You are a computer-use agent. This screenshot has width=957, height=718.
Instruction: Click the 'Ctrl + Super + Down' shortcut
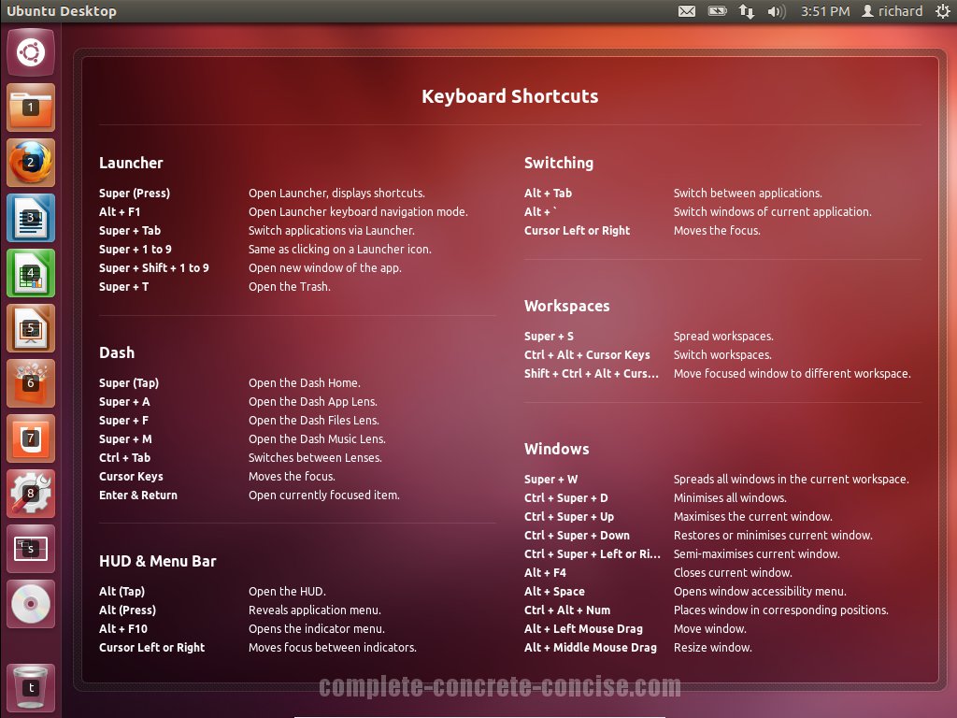click(x=577, y=536)
